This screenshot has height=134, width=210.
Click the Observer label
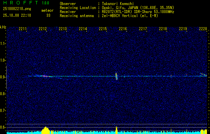point(68,4)
